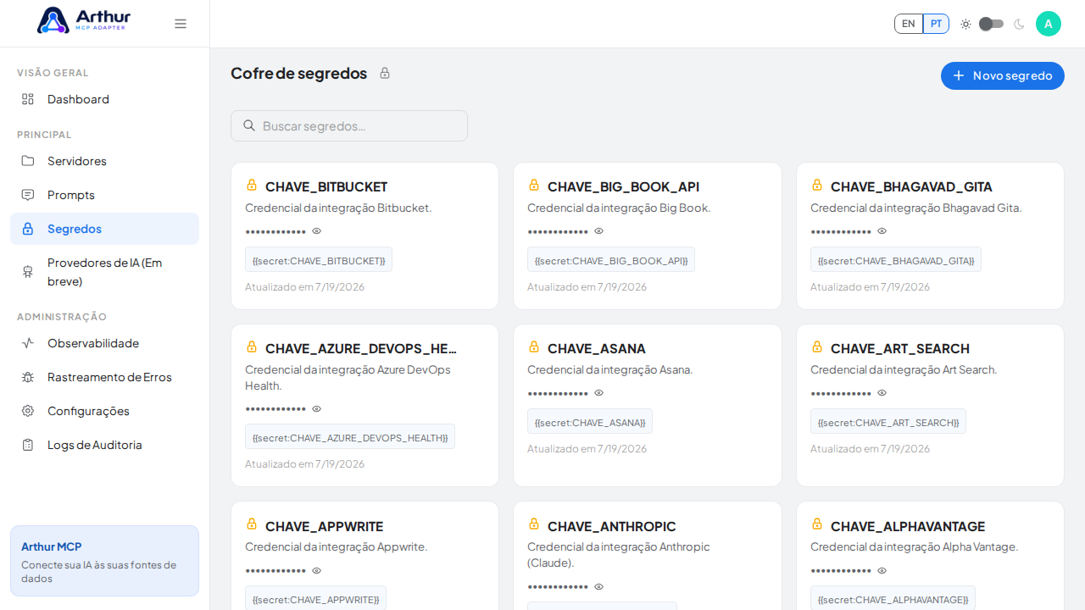Screen dimensions: 1085x610
Task: Show CHAVE_AZURE_DEVOPS_HEALTH hidden value
Action: pyautogui.click(x=317, y=409)
